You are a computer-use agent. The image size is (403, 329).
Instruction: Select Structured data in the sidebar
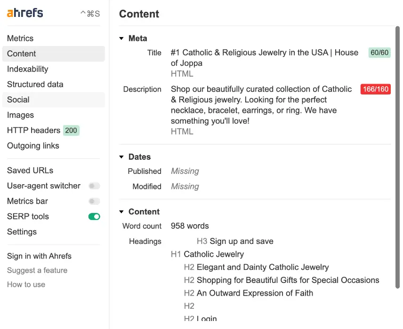[34, 84]
